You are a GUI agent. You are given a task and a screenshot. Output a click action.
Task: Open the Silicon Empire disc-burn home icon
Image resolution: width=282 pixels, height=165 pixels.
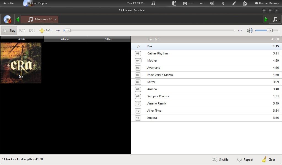coord(7,19)
